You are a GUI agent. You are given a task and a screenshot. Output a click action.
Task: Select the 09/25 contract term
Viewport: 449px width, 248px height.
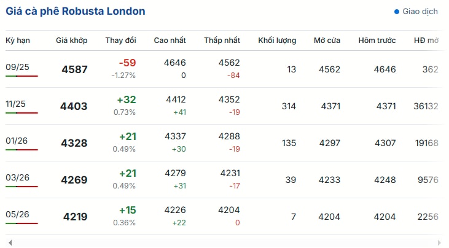17,67
